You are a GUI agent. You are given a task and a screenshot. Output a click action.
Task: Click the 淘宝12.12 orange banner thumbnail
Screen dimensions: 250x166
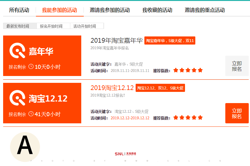(x=42, y=103)
